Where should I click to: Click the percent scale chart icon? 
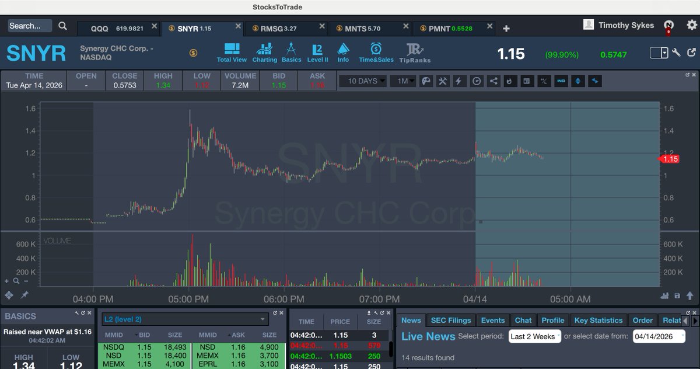[543, 81]
